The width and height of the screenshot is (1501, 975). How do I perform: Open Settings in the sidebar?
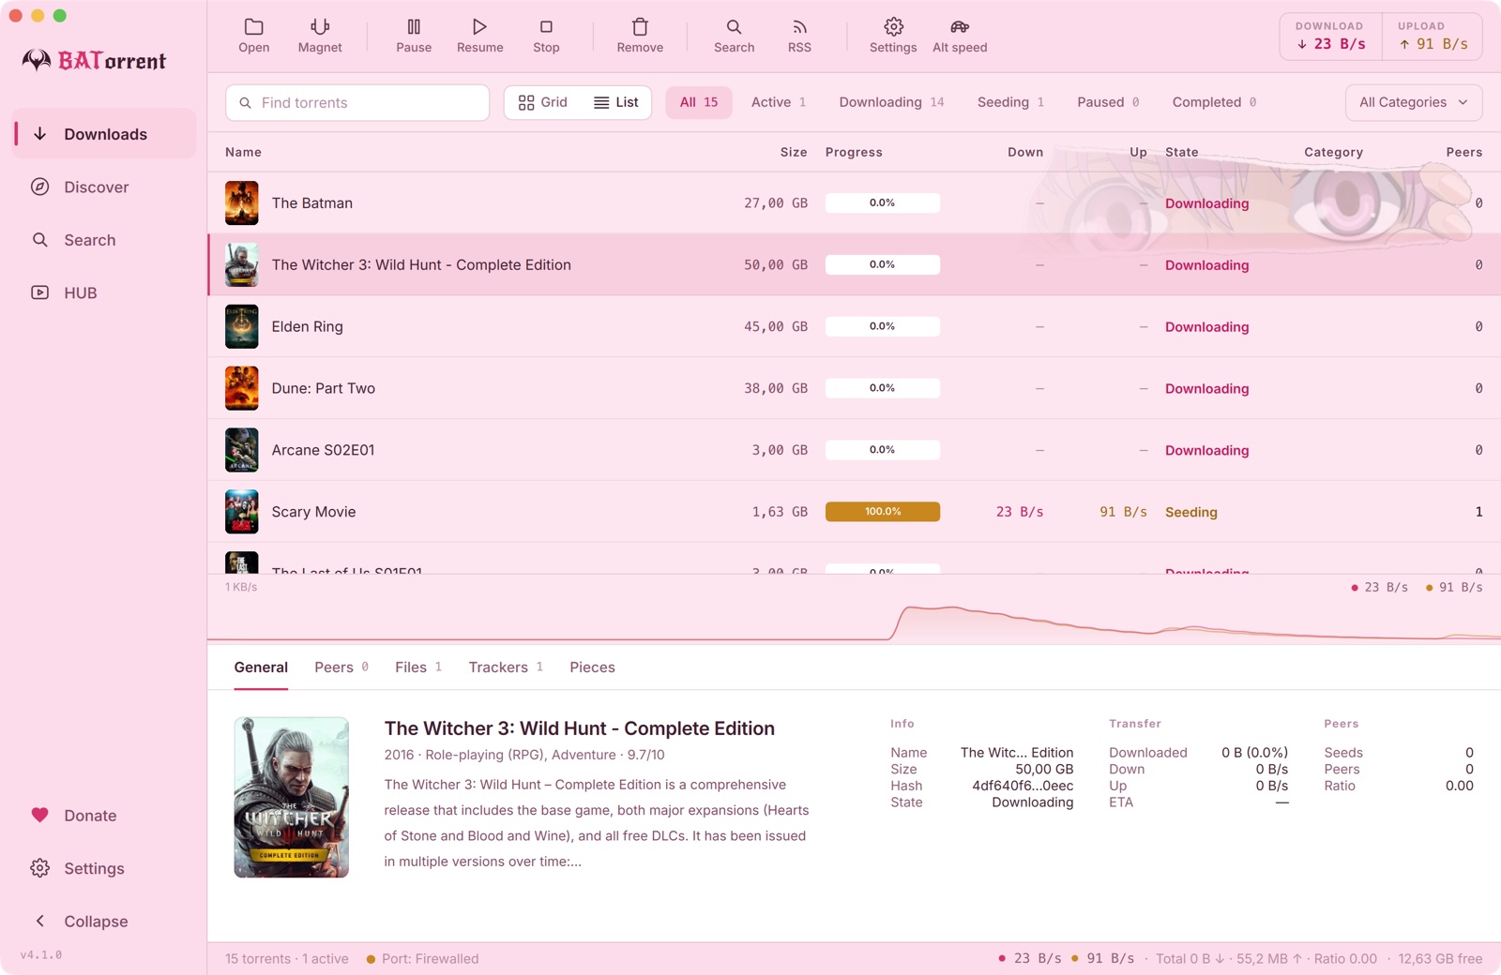tap(104, 868)
